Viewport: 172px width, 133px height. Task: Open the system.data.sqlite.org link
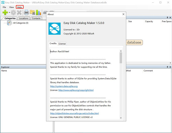[x=64, y=86]
